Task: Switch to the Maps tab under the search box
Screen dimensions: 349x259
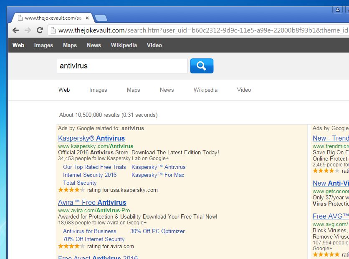Action: click(133, 90)
